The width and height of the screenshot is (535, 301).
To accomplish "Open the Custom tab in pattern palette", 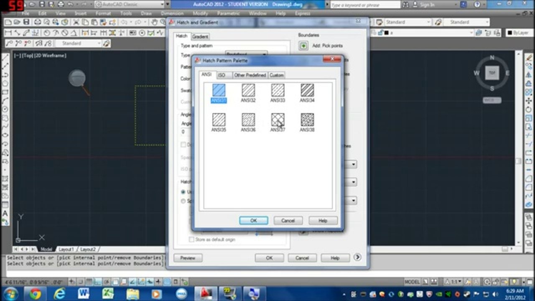I will click(x=276, y=75).
